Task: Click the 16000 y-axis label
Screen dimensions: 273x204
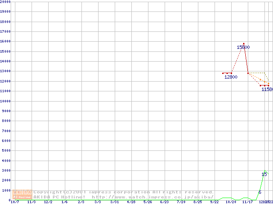Action: coord(6,42)
